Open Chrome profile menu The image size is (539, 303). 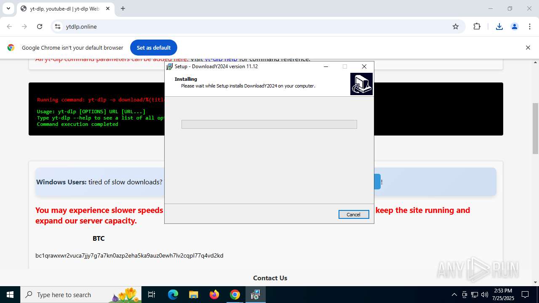pyautogui.click(x=515, y=27)
